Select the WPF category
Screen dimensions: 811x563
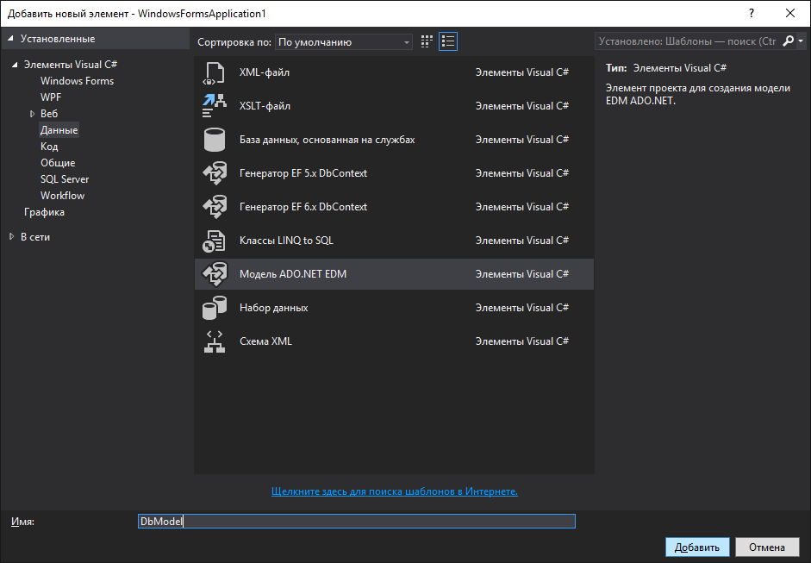point(51,97)
